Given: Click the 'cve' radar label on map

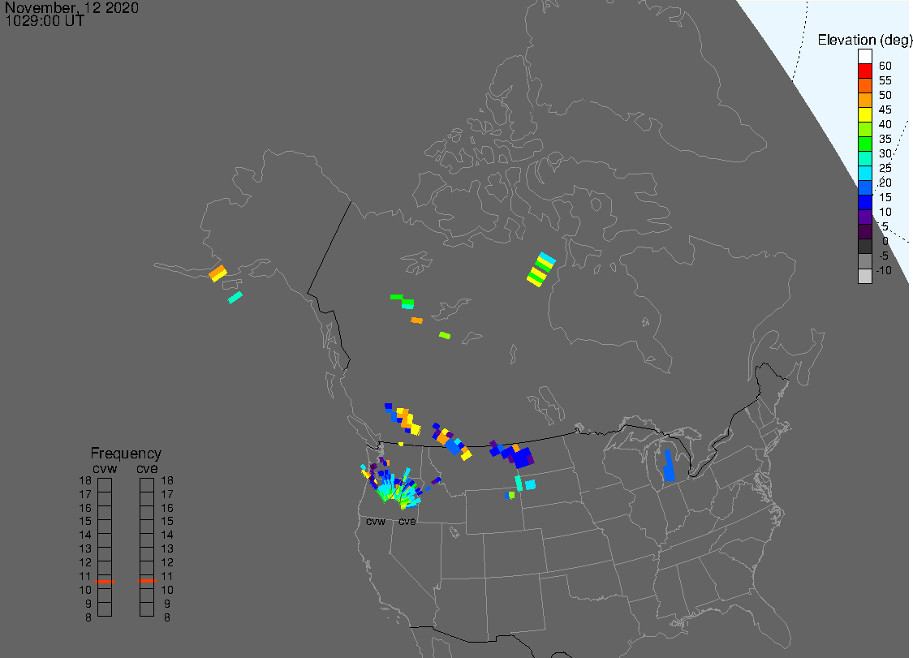Looking at the screenshot, I should 407,521.
